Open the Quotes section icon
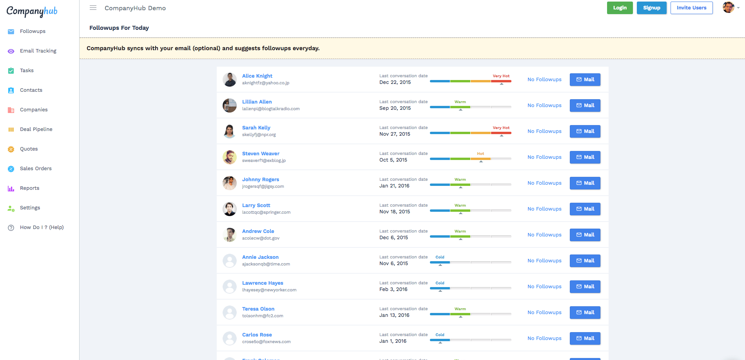The image size is (745, 360). pos(11,149)
